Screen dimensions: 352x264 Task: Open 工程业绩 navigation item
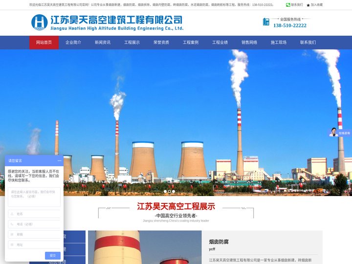[220, 43]
